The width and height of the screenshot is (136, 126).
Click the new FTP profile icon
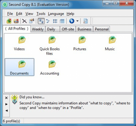tap(16, 21)
